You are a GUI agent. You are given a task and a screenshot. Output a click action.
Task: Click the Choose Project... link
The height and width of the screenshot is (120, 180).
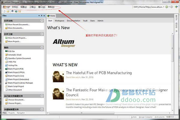click(15, 103)
